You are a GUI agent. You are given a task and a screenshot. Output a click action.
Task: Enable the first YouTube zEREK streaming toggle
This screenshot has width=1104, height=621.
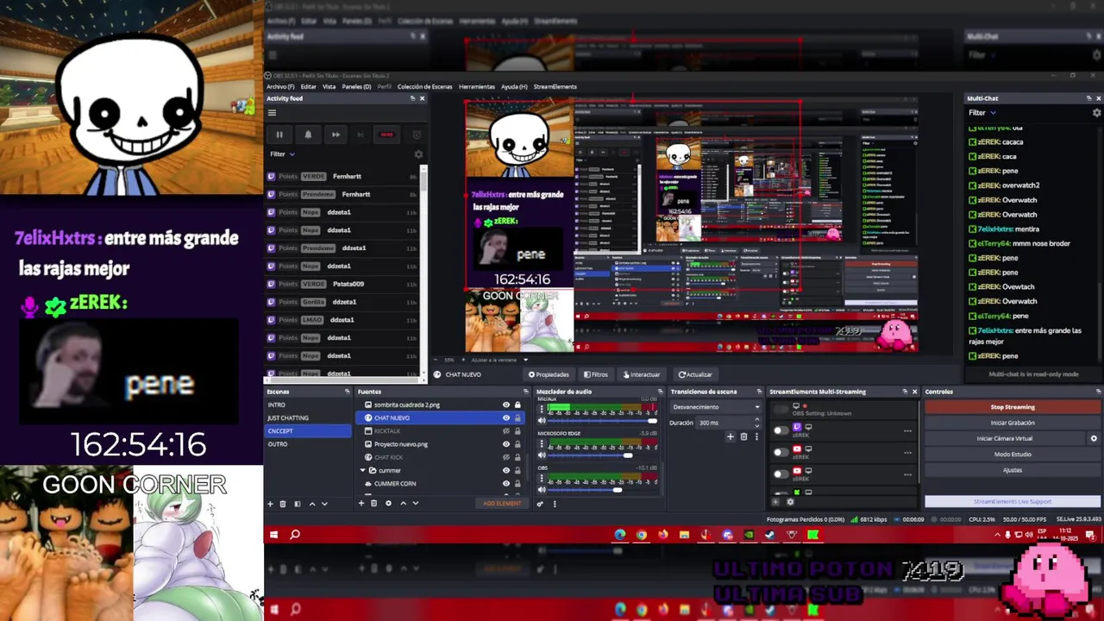(781, 451)
